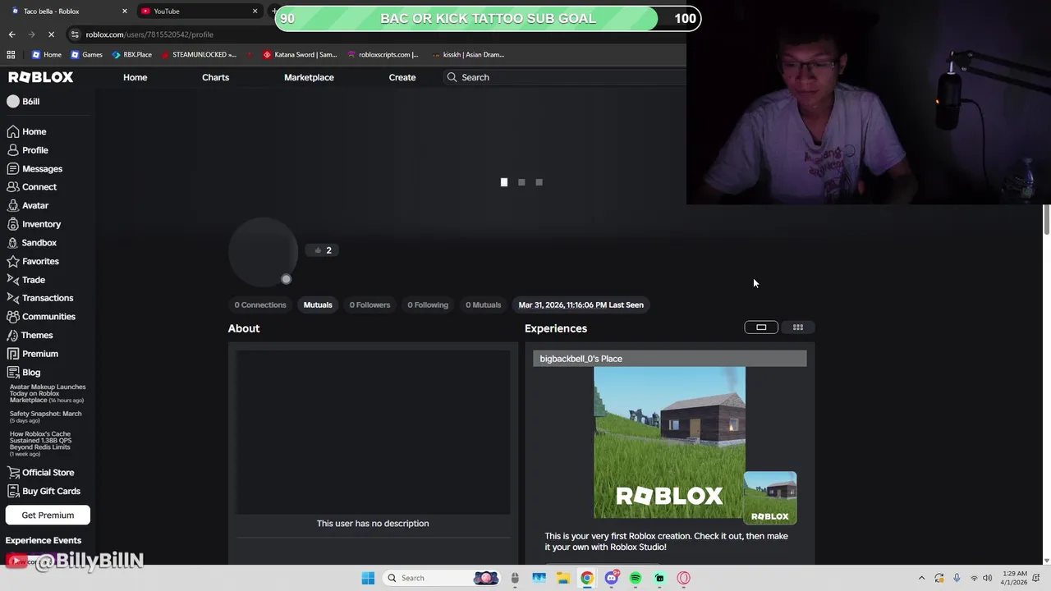Open Connect in the sidebar
1051x591 pixels.
[31, 187]
